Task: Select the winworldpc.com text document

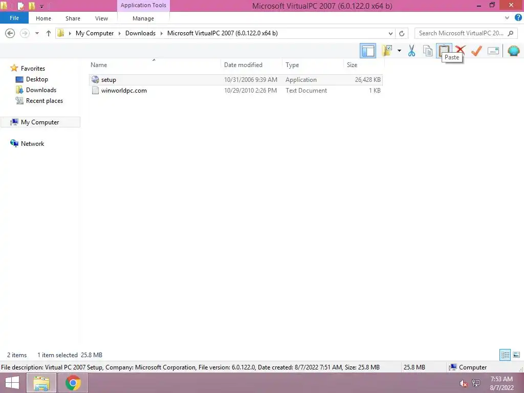Action: pyautogui.click(x=235, y=91)
